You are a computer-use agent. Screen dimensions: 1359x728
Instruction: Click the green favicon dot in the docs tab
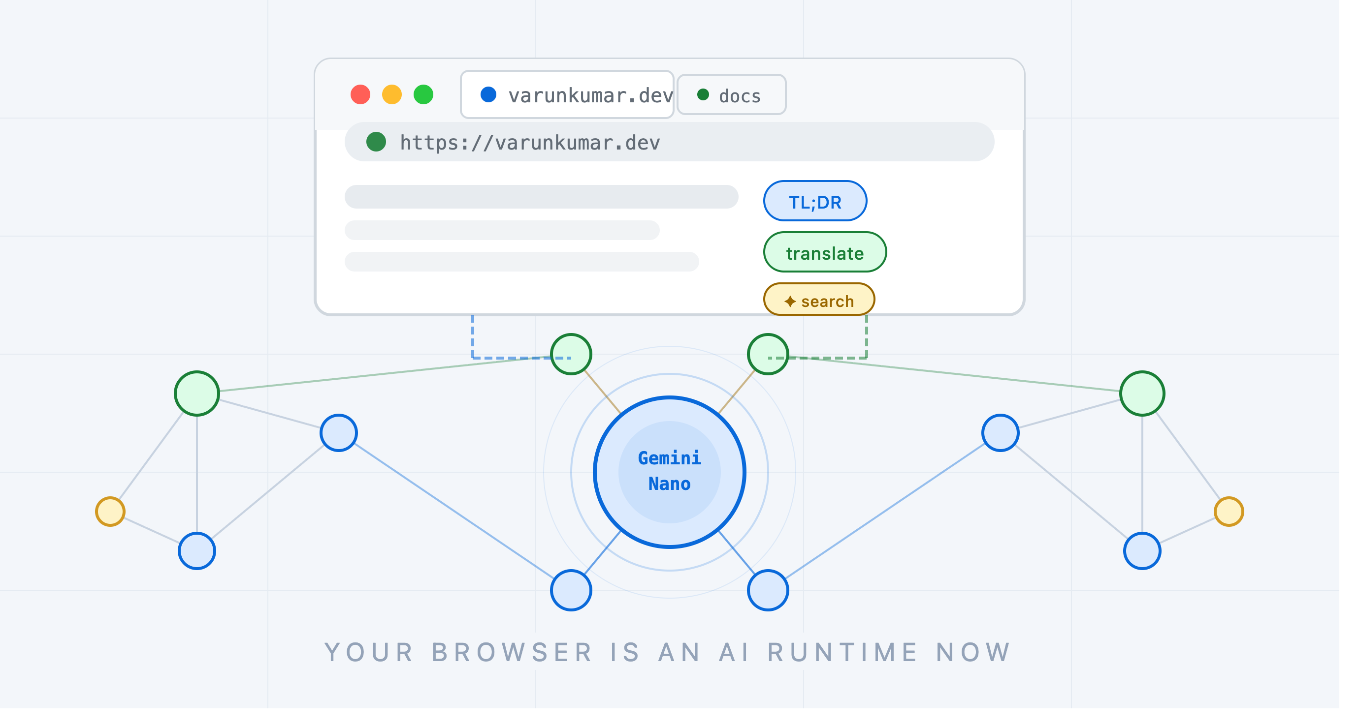coord(703,94)
